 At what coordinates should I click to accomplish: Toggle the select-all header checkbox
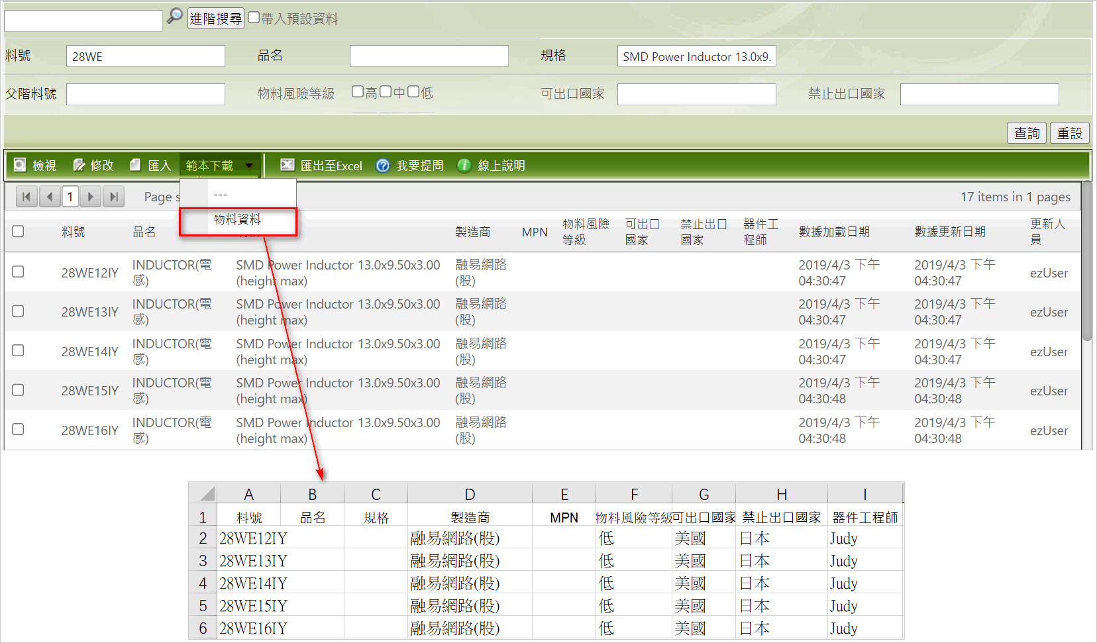[18, 231]
